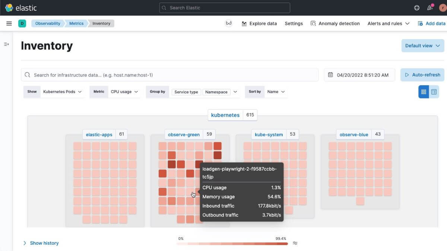Open notifications via the bell icon
447x251 pixels.
[429, 7]
